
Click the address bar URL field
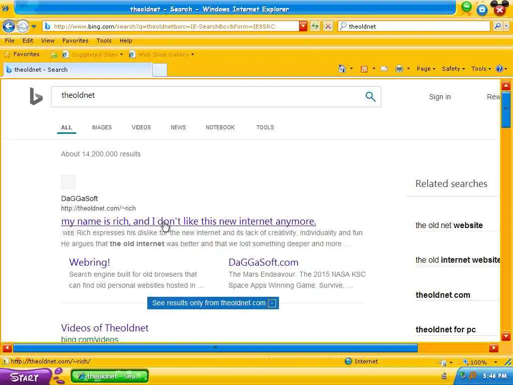170,26
